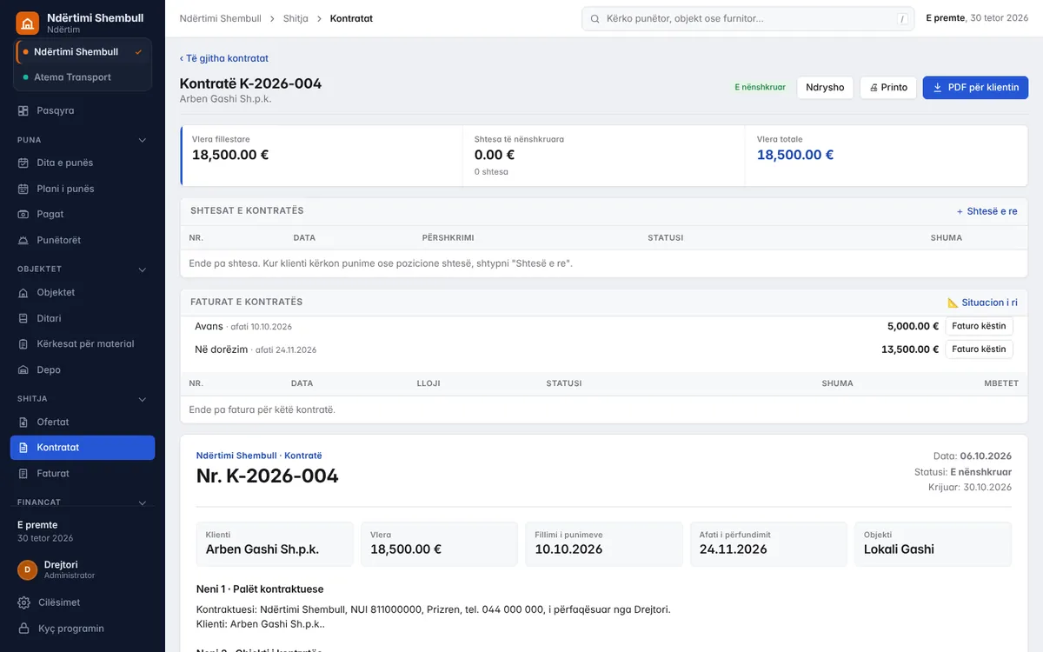Click the Depo warehouse icon
1043x652 pixels.
[x=23, y=369]
